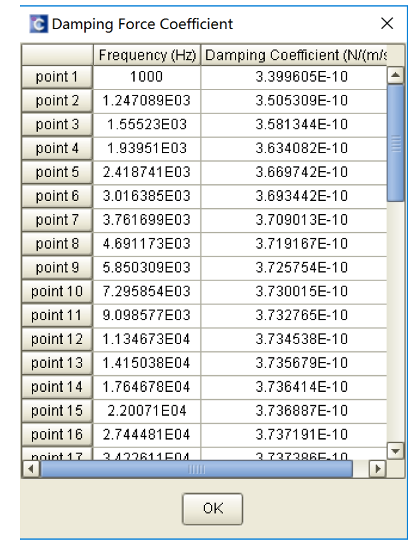Click damping cell 3.505309E-10
The width and height of the screenshot is (418, 543).
tap(293, 101)
